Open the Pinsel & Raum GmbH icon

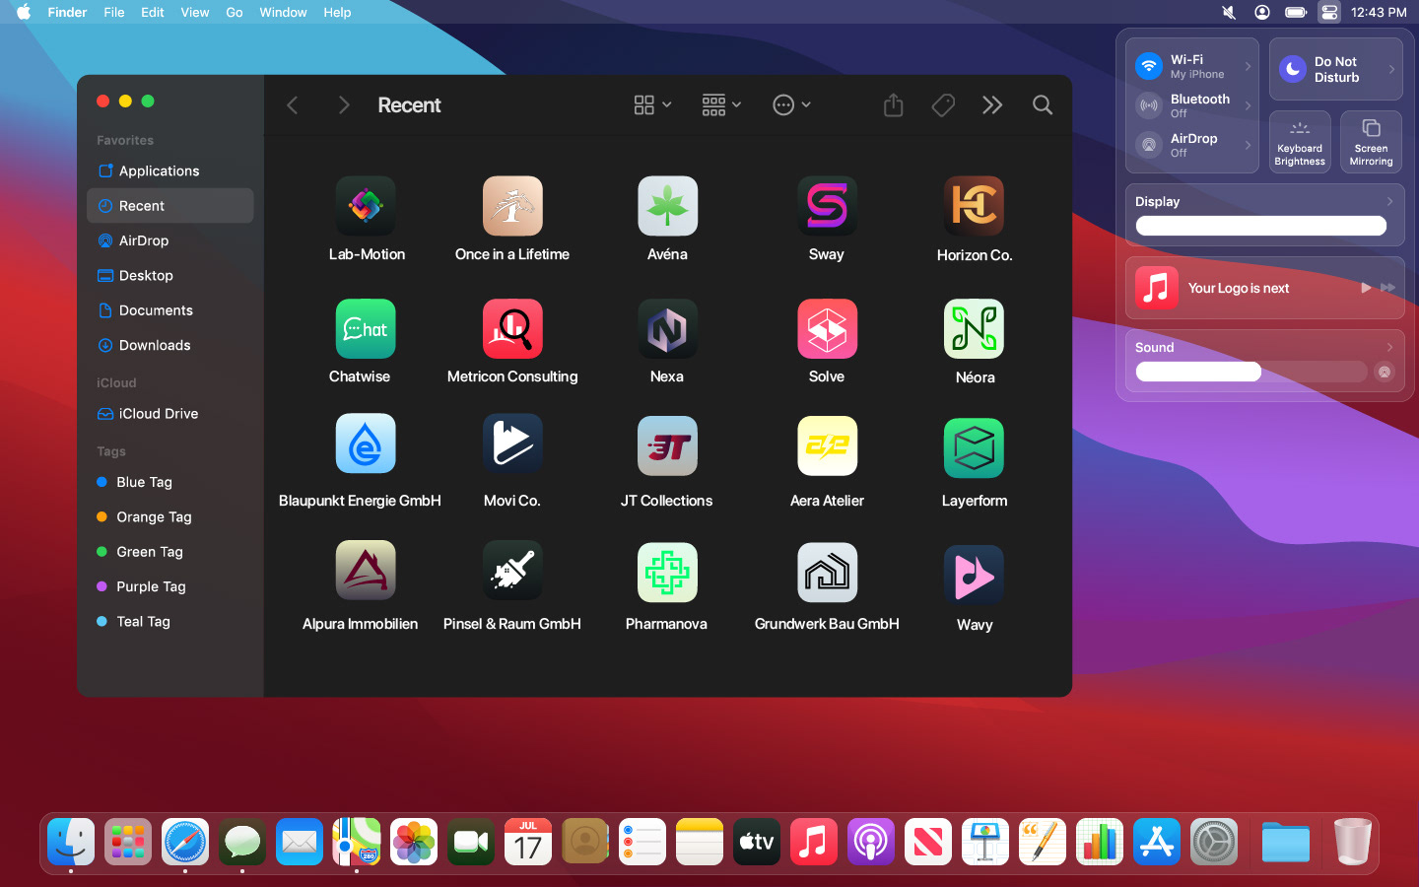coord(512,571)
